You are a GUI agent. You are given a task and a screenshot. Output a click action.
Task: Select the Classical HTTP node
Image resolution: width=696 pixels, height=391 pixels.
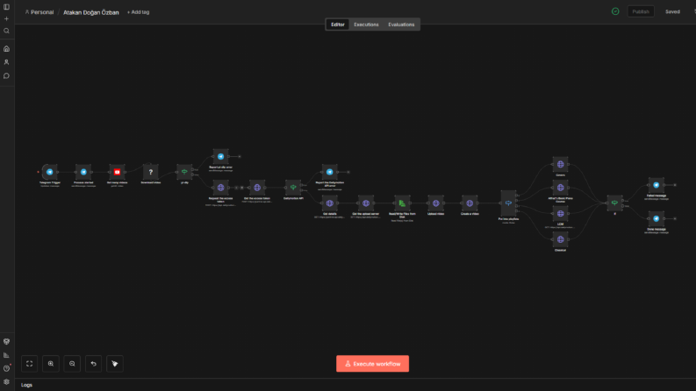tap(561, 239)
